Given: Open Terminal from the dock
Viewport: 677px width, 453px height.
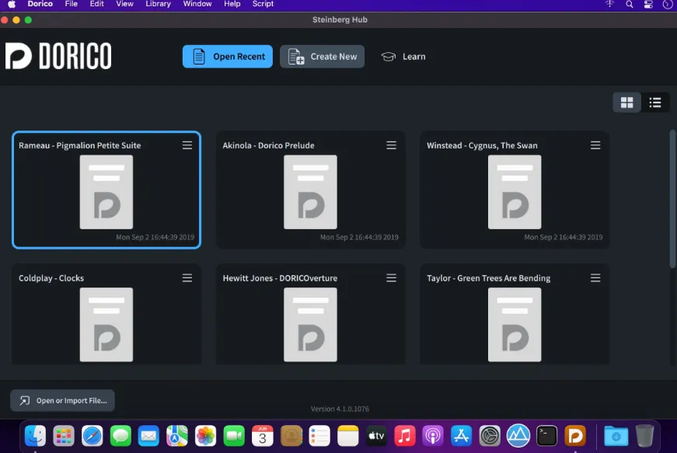Looking at the screenshot, I should pyautogui.click(x=546, y=436).
